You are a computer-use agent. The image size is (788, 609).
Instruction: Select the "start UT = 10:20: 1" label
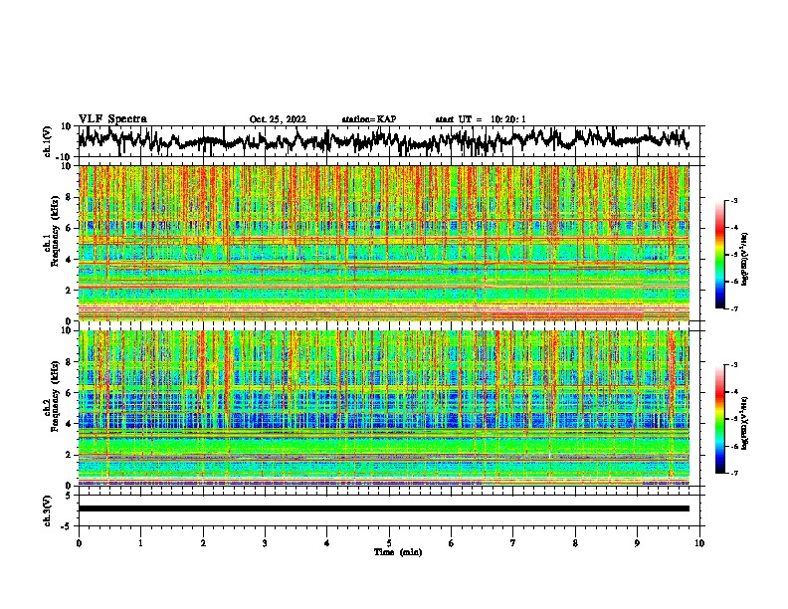click(481, 119)
